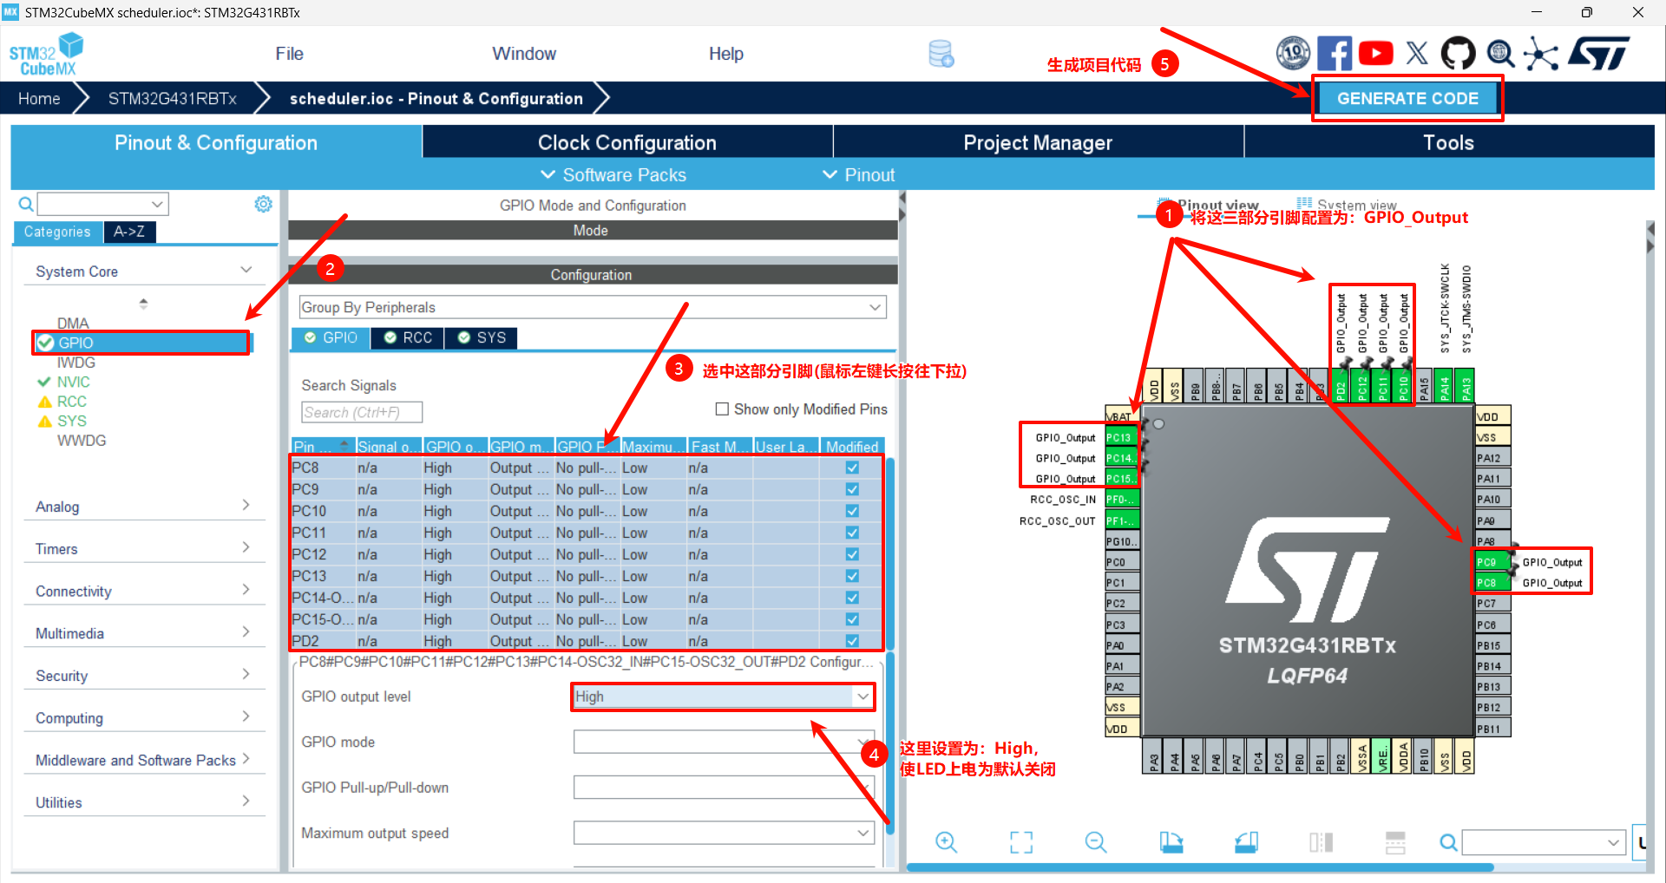
Task: Click the Search Signals input field
Action: 362,412
